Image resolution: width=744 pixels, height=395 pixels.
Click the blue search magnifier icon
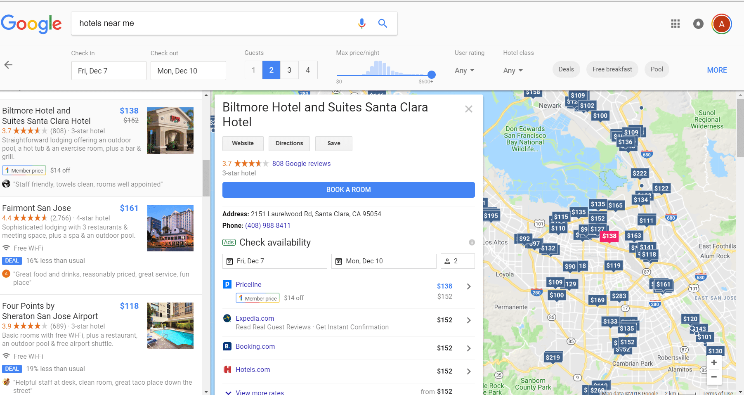click(383, 24)
